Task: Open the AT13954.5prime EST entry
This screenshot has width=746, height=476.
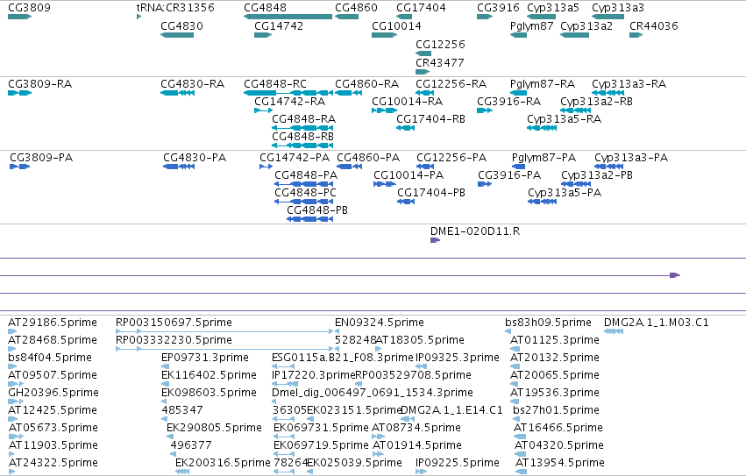Action: pos(521,472)
